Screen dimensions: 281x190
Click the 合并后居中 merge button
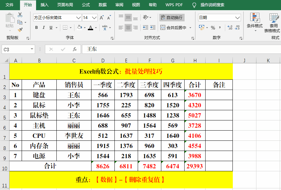tap(173, 28)
